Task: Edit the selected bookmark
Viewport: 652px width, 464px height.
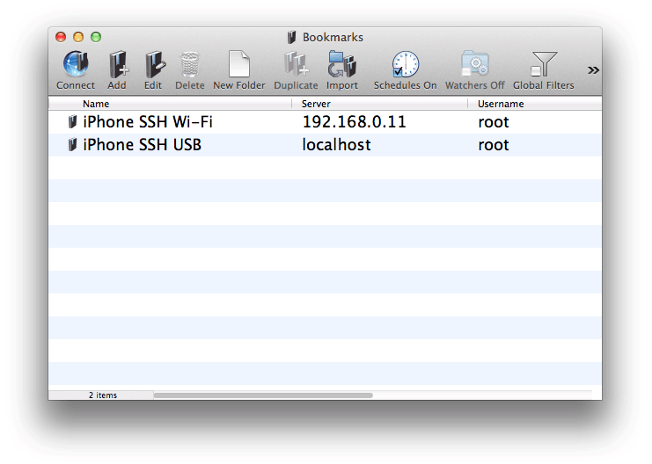Action: point(153,65)
